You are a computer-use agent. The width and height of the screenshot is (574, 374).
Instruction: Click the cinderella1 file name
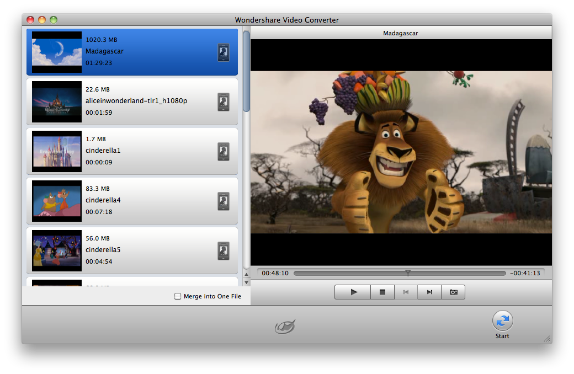[x=103, y=151]
